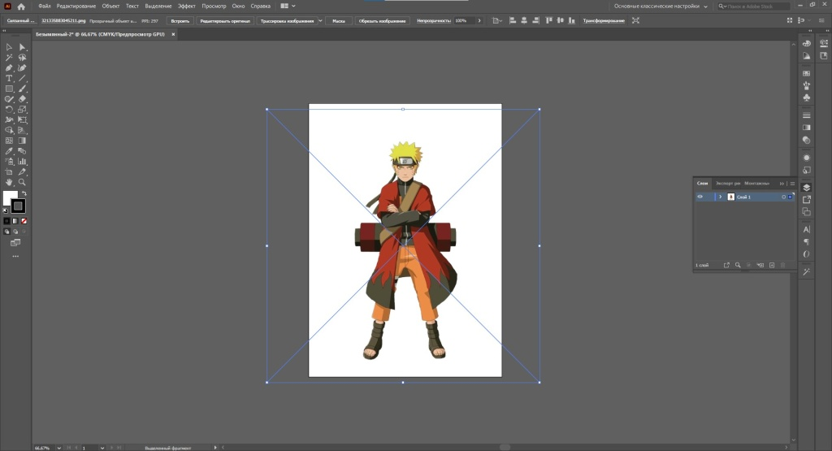Viewport: 832px width, 451px height.
Task: Open the Просмотр menu
Action: (x=214, y=7)
